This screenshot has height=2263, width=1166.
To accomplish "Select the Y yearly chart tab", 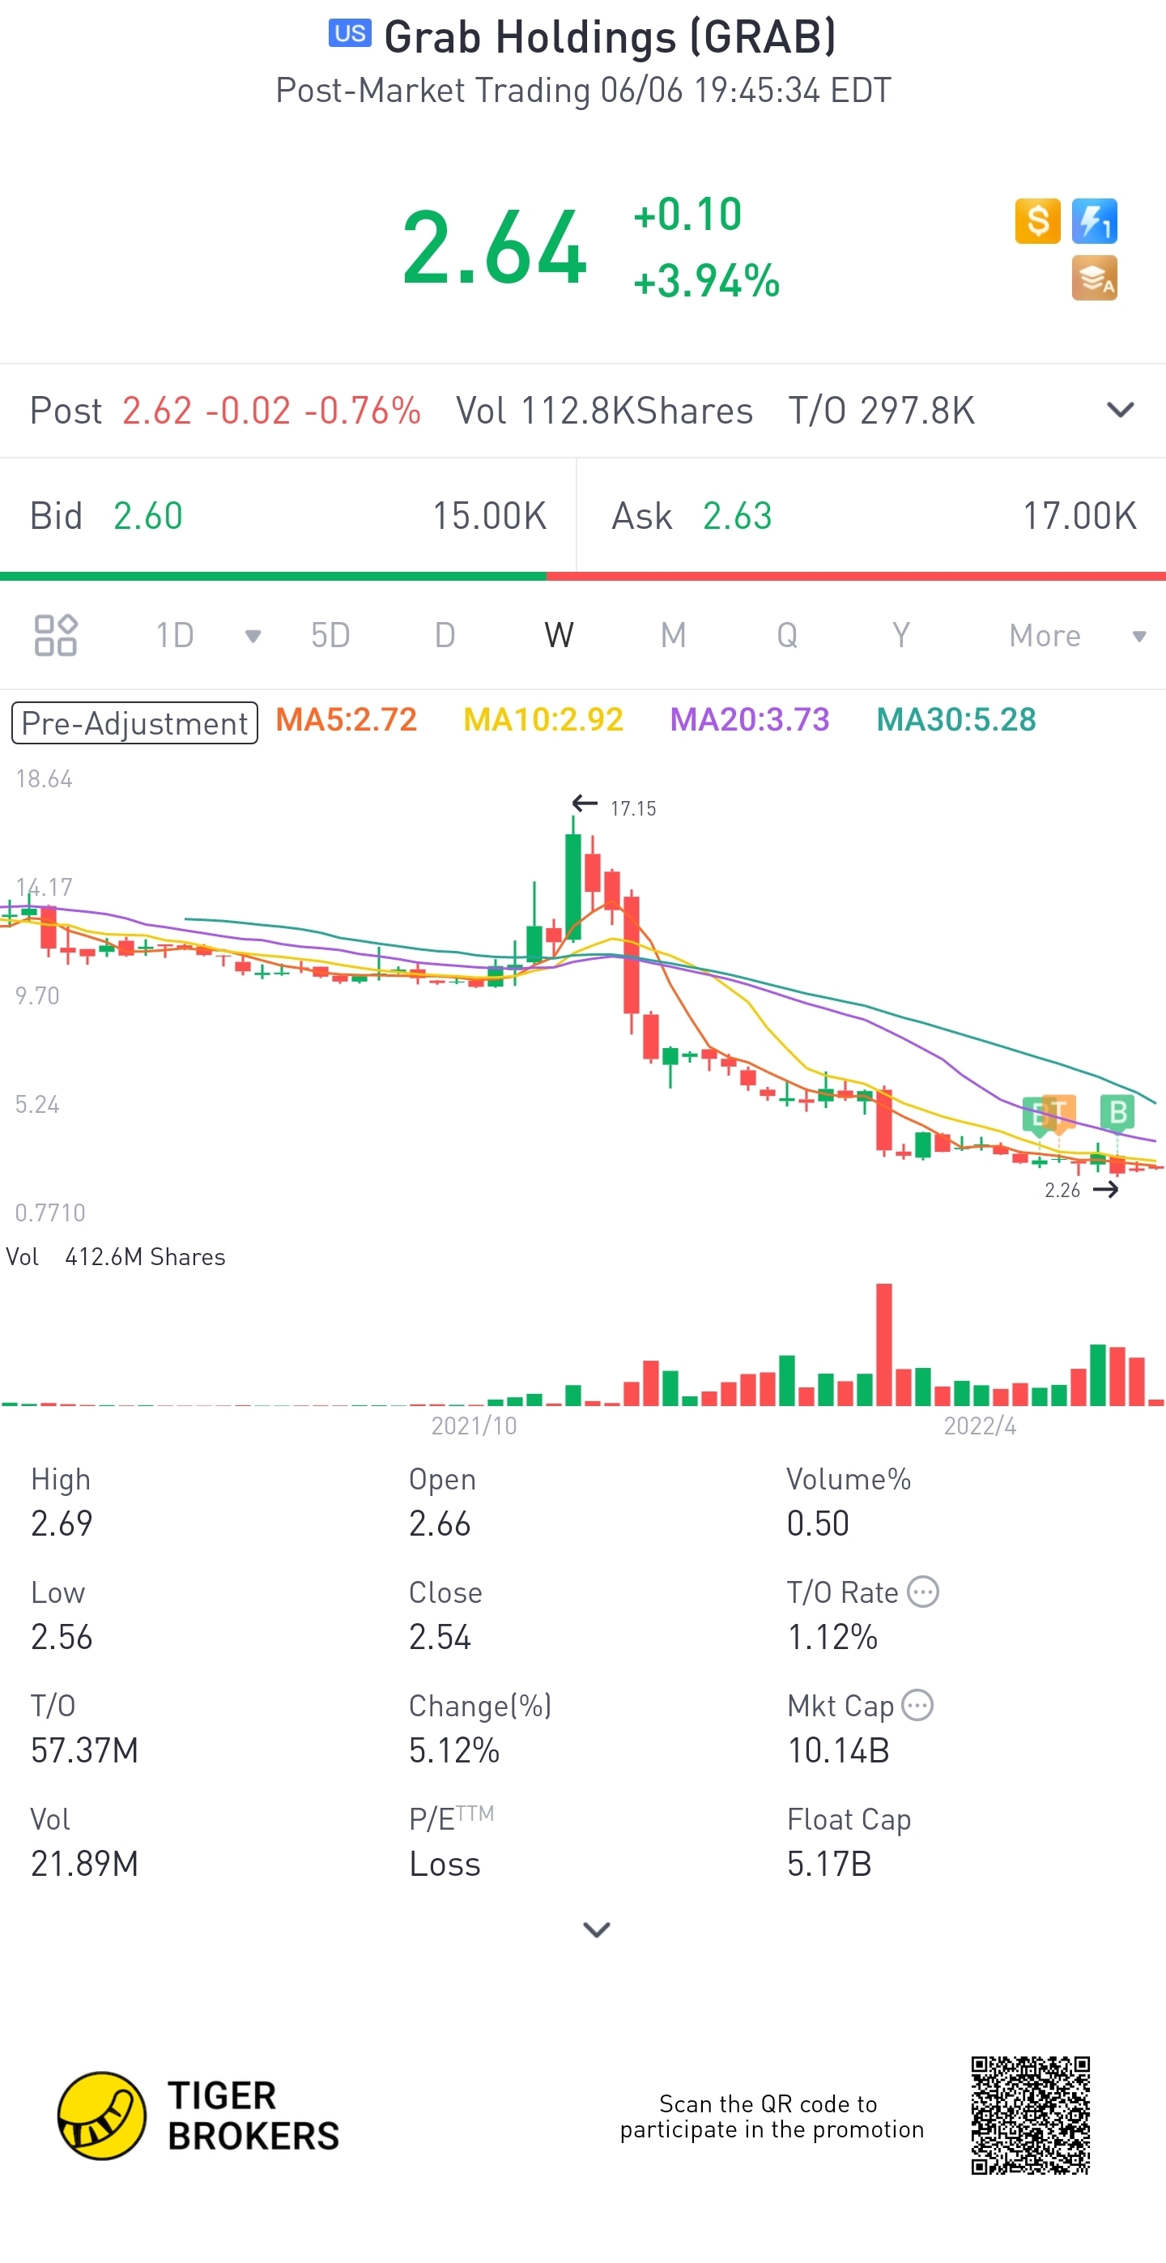I will pyautogui.click(x=901, y=635).
